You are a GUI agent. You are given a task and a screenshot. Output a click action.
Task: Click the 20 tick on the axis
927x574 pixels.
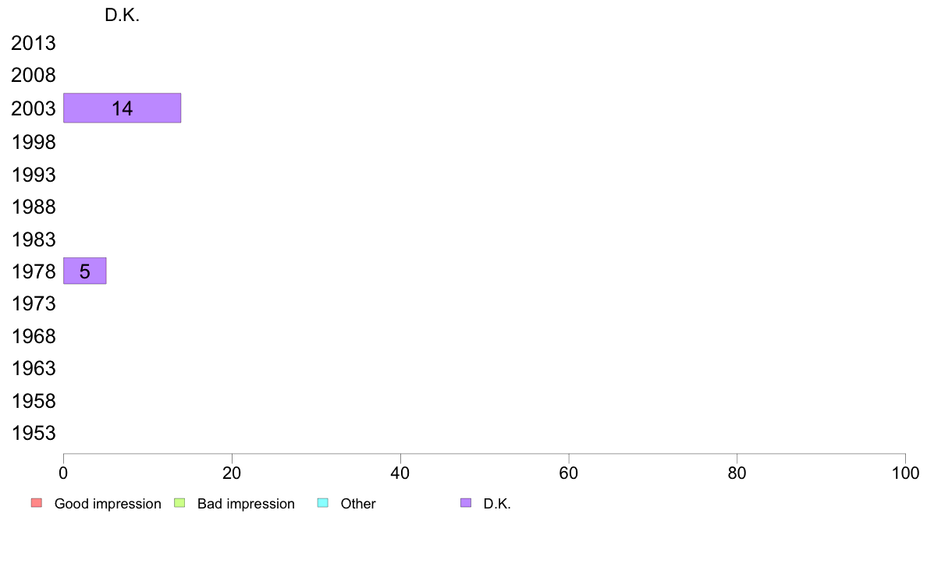(232, 473)
